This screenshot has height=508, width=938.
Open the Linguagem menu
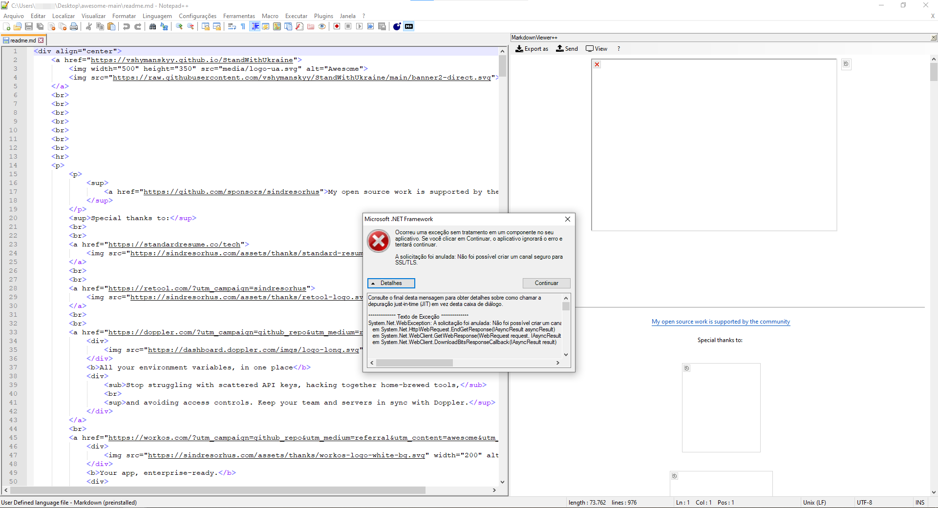click(x=157, y=16)
